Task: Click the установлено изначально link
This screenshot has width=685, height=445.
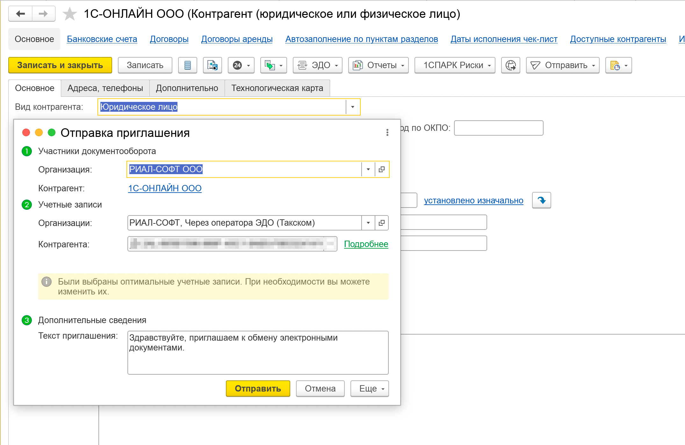Action: pos(474,201)
